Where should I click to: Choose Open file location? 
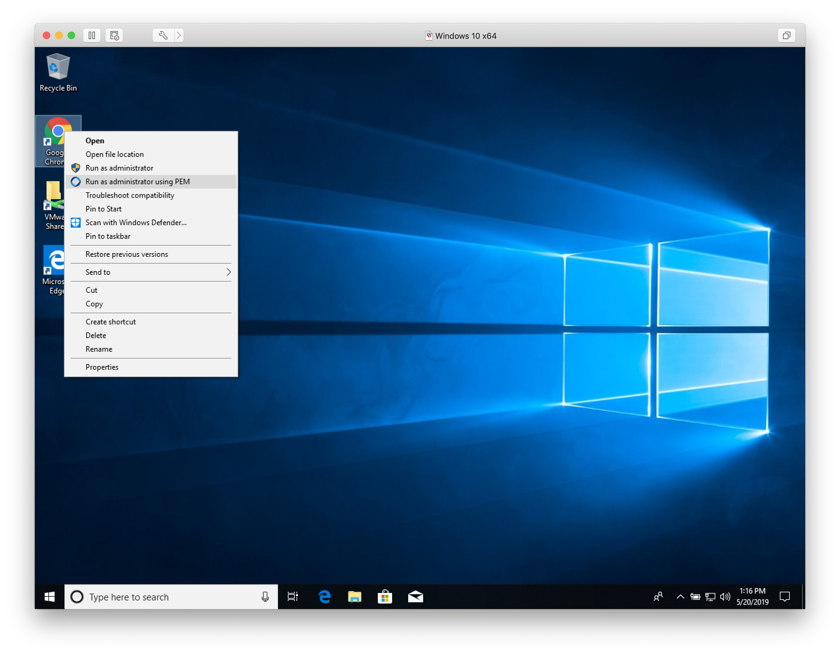[151, 154]
